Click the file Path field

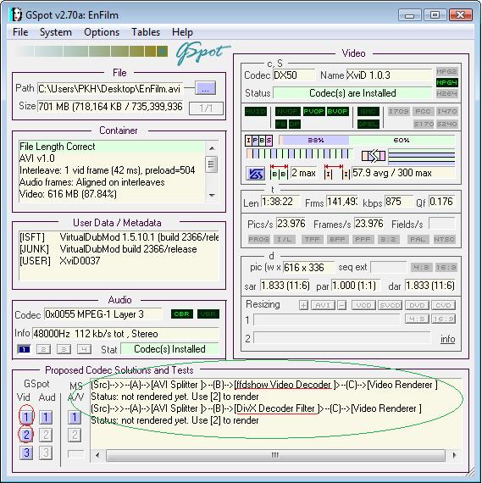pyautogui.click(x=110, y=89)
